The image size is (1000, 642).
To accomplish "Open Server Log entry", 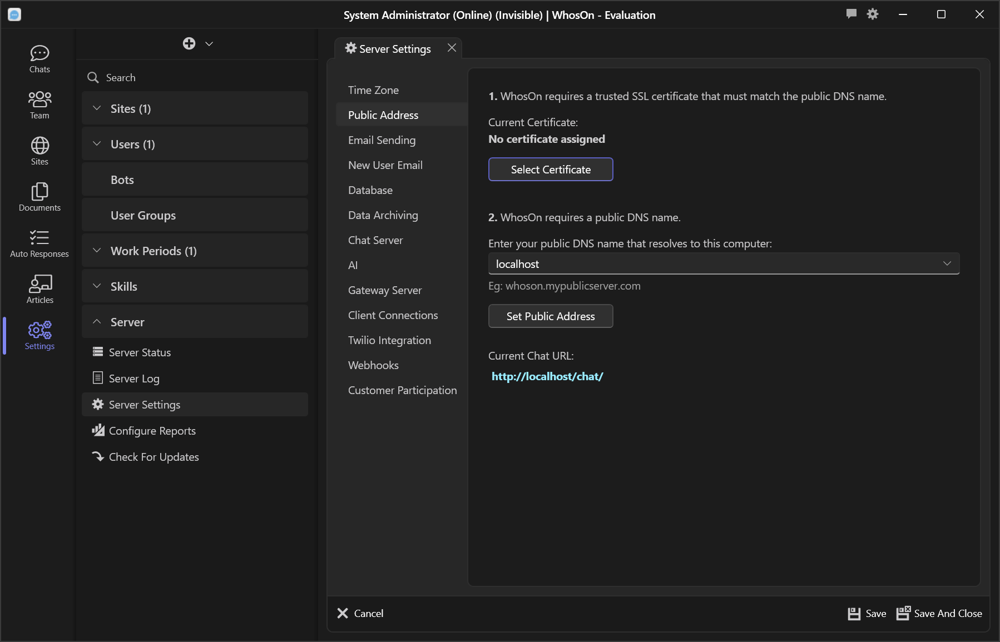I will [x=195, y=379].
